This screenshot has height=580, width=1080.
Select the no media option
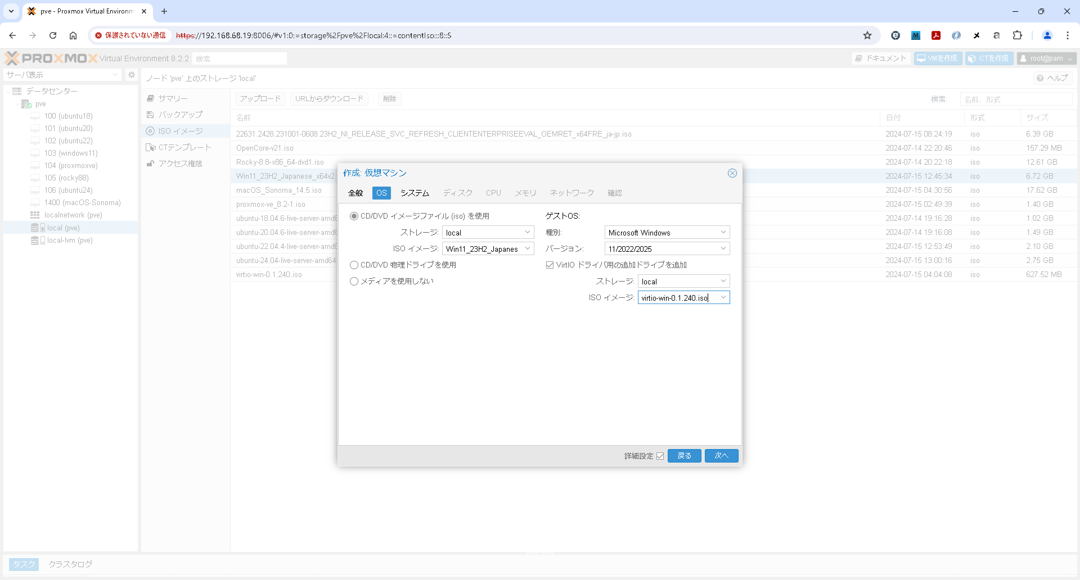point(354,282)
